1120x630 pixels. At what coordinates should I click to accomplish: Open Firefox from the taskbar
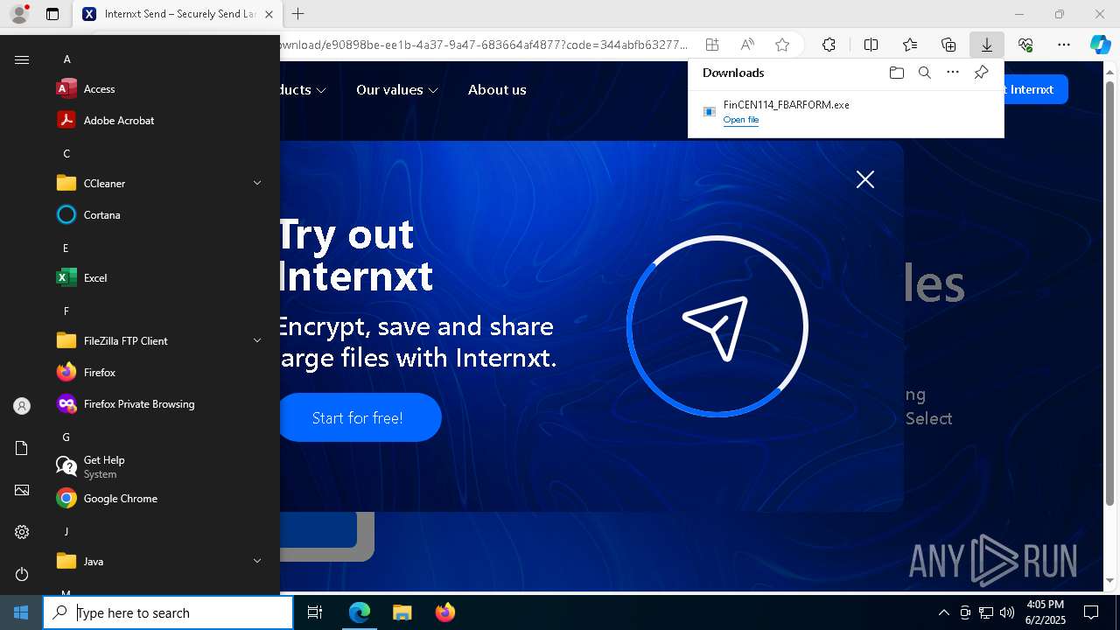pyautogui.click(x=444, y=612)
